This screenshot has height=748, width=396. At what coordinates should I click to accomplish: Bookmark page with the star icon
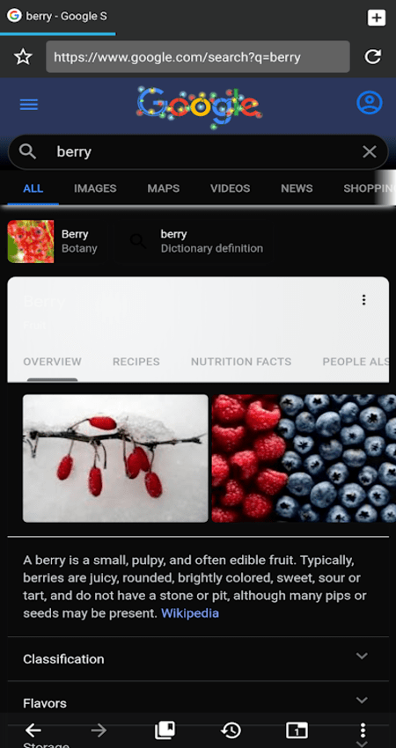(x=23, y=57)
